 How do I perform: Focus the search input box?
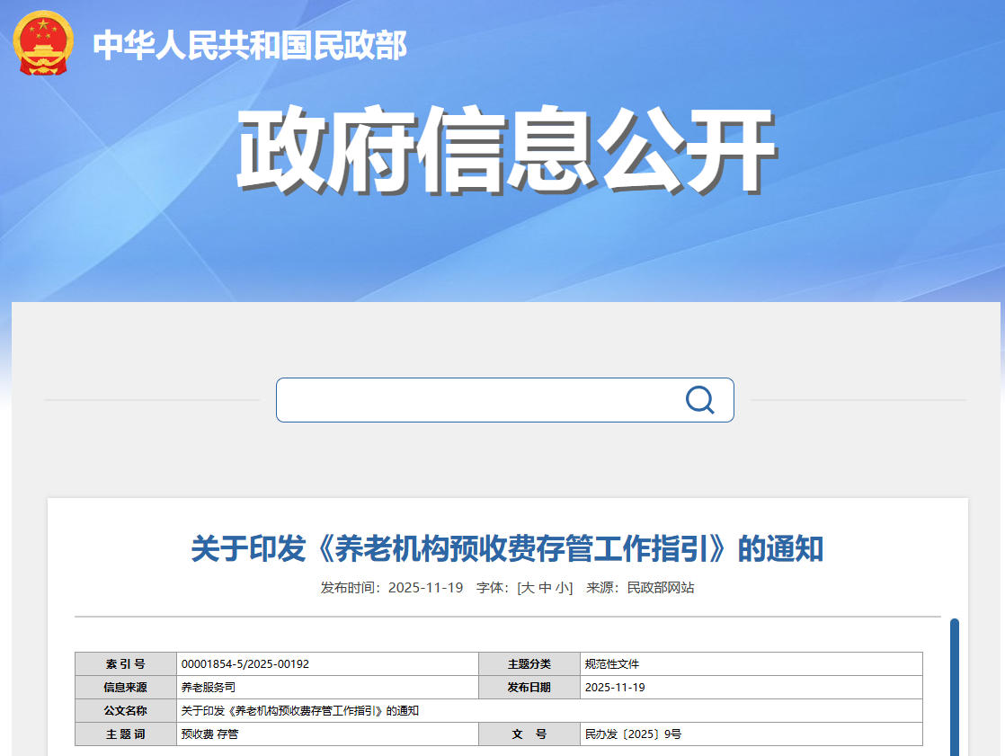click(x=476, y=400)
